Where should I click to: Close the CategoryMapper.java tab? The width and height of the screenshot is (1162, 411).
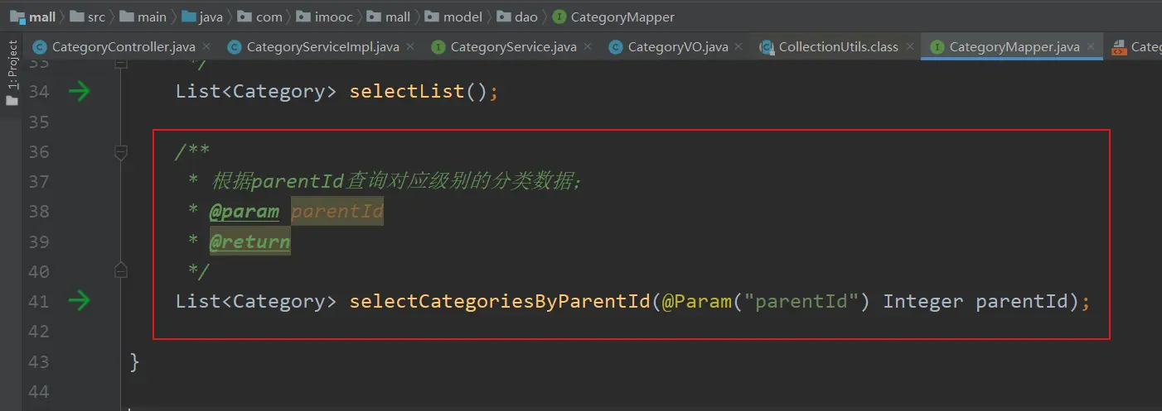(1091, 47)
